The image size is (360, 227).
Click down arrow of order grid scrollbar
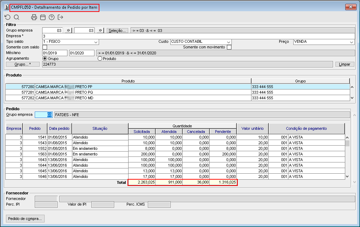click(347, 177)
